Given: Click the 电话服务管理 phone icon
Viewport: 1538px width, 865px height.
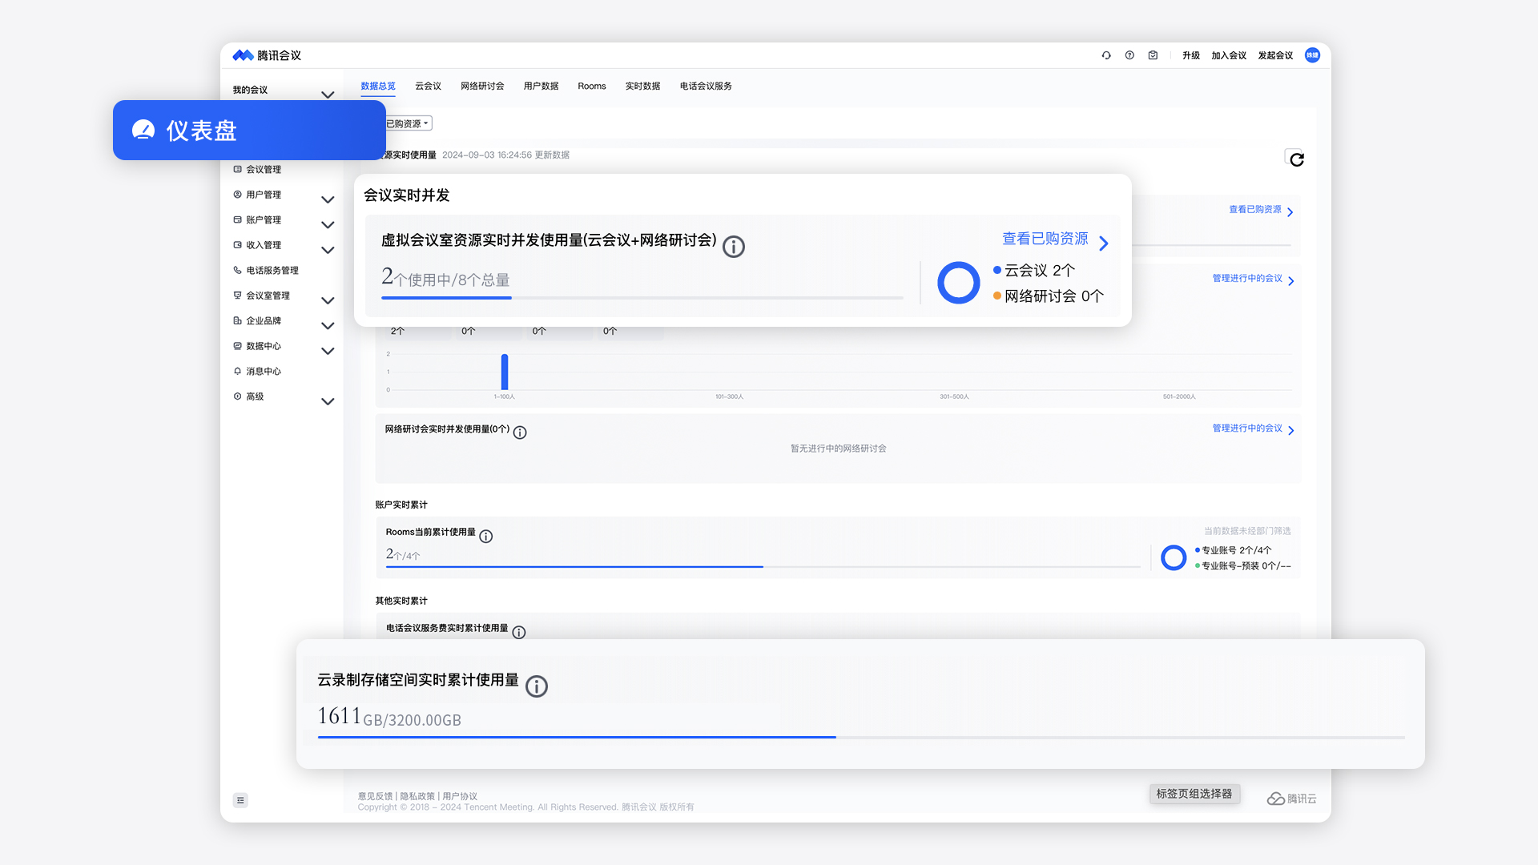Looking at the screenshot, I should point(237,270).
